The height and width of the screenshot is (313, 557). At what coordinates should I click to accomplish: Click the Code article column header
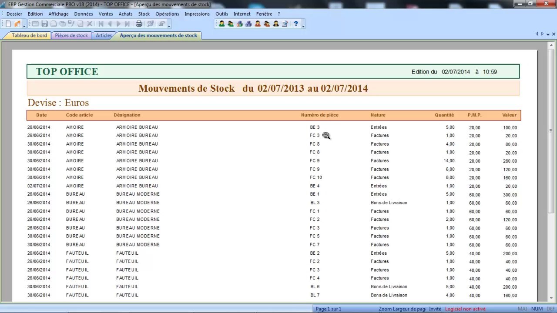point(79,115)
